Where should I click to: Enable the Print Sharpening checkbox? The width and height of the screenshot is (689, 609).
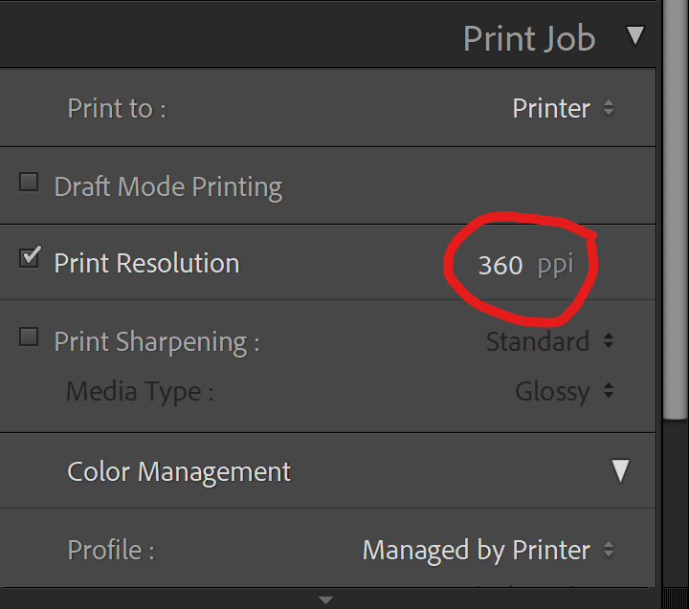pos(30,337)
